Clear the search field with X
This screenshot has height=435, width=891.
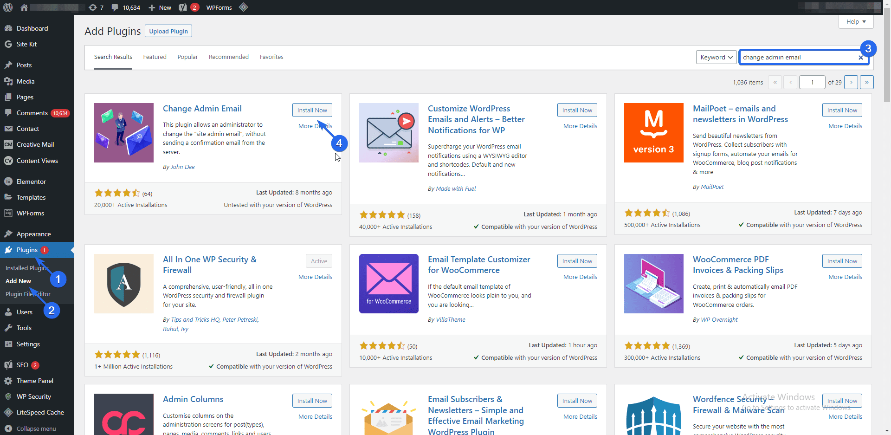861,58
